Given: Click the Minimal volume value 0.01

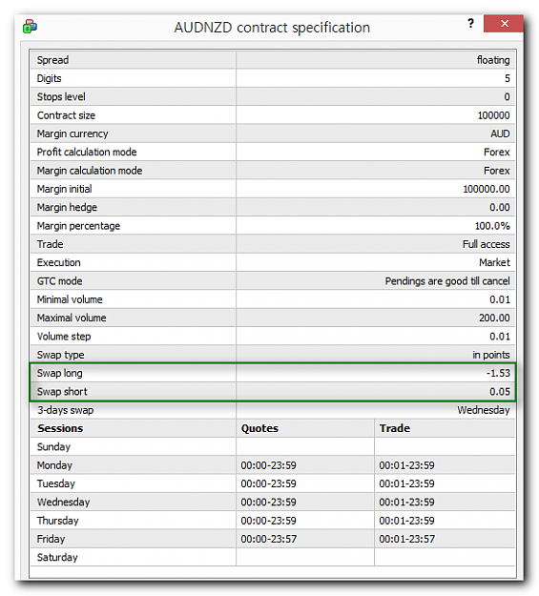Looking at the screenshot, I should click(x=500, y=299).
